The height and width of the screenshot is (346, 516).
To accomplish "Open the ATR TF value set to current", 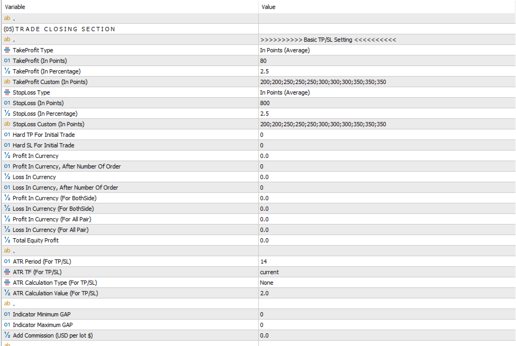I will [386, 272].
